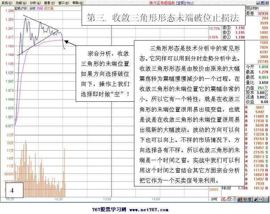Click the 均线 legend label above chart

(40, 8)
